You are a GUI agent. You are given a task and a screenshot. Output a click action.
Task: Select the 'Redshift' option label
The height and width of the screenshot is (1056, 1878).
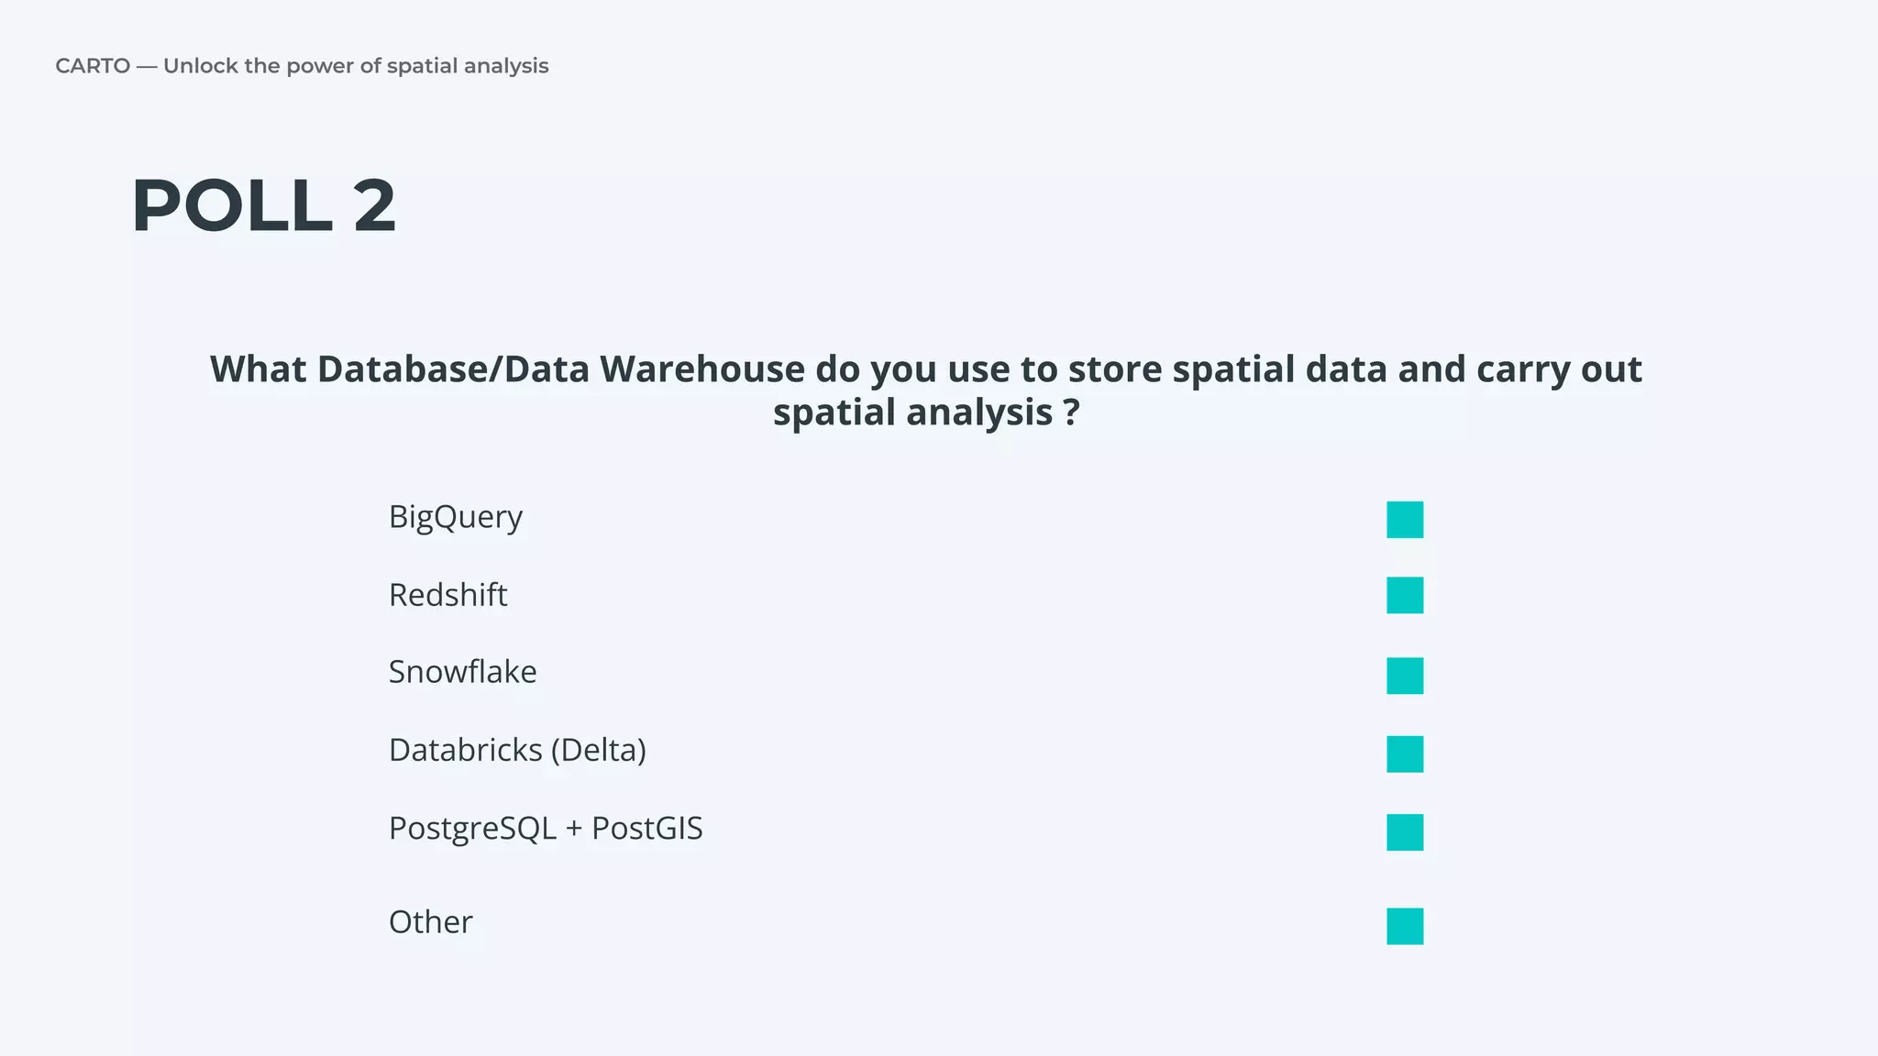pos(447,595)
